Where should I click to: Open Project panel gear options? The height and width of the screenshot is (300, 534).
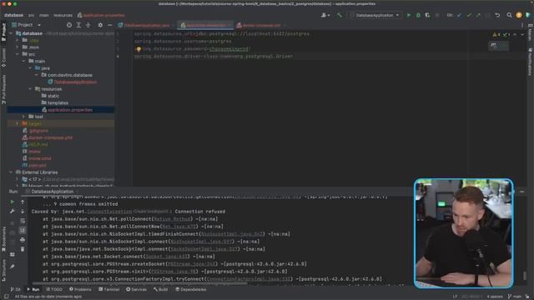pyautogui.click(x=100, y=25)
